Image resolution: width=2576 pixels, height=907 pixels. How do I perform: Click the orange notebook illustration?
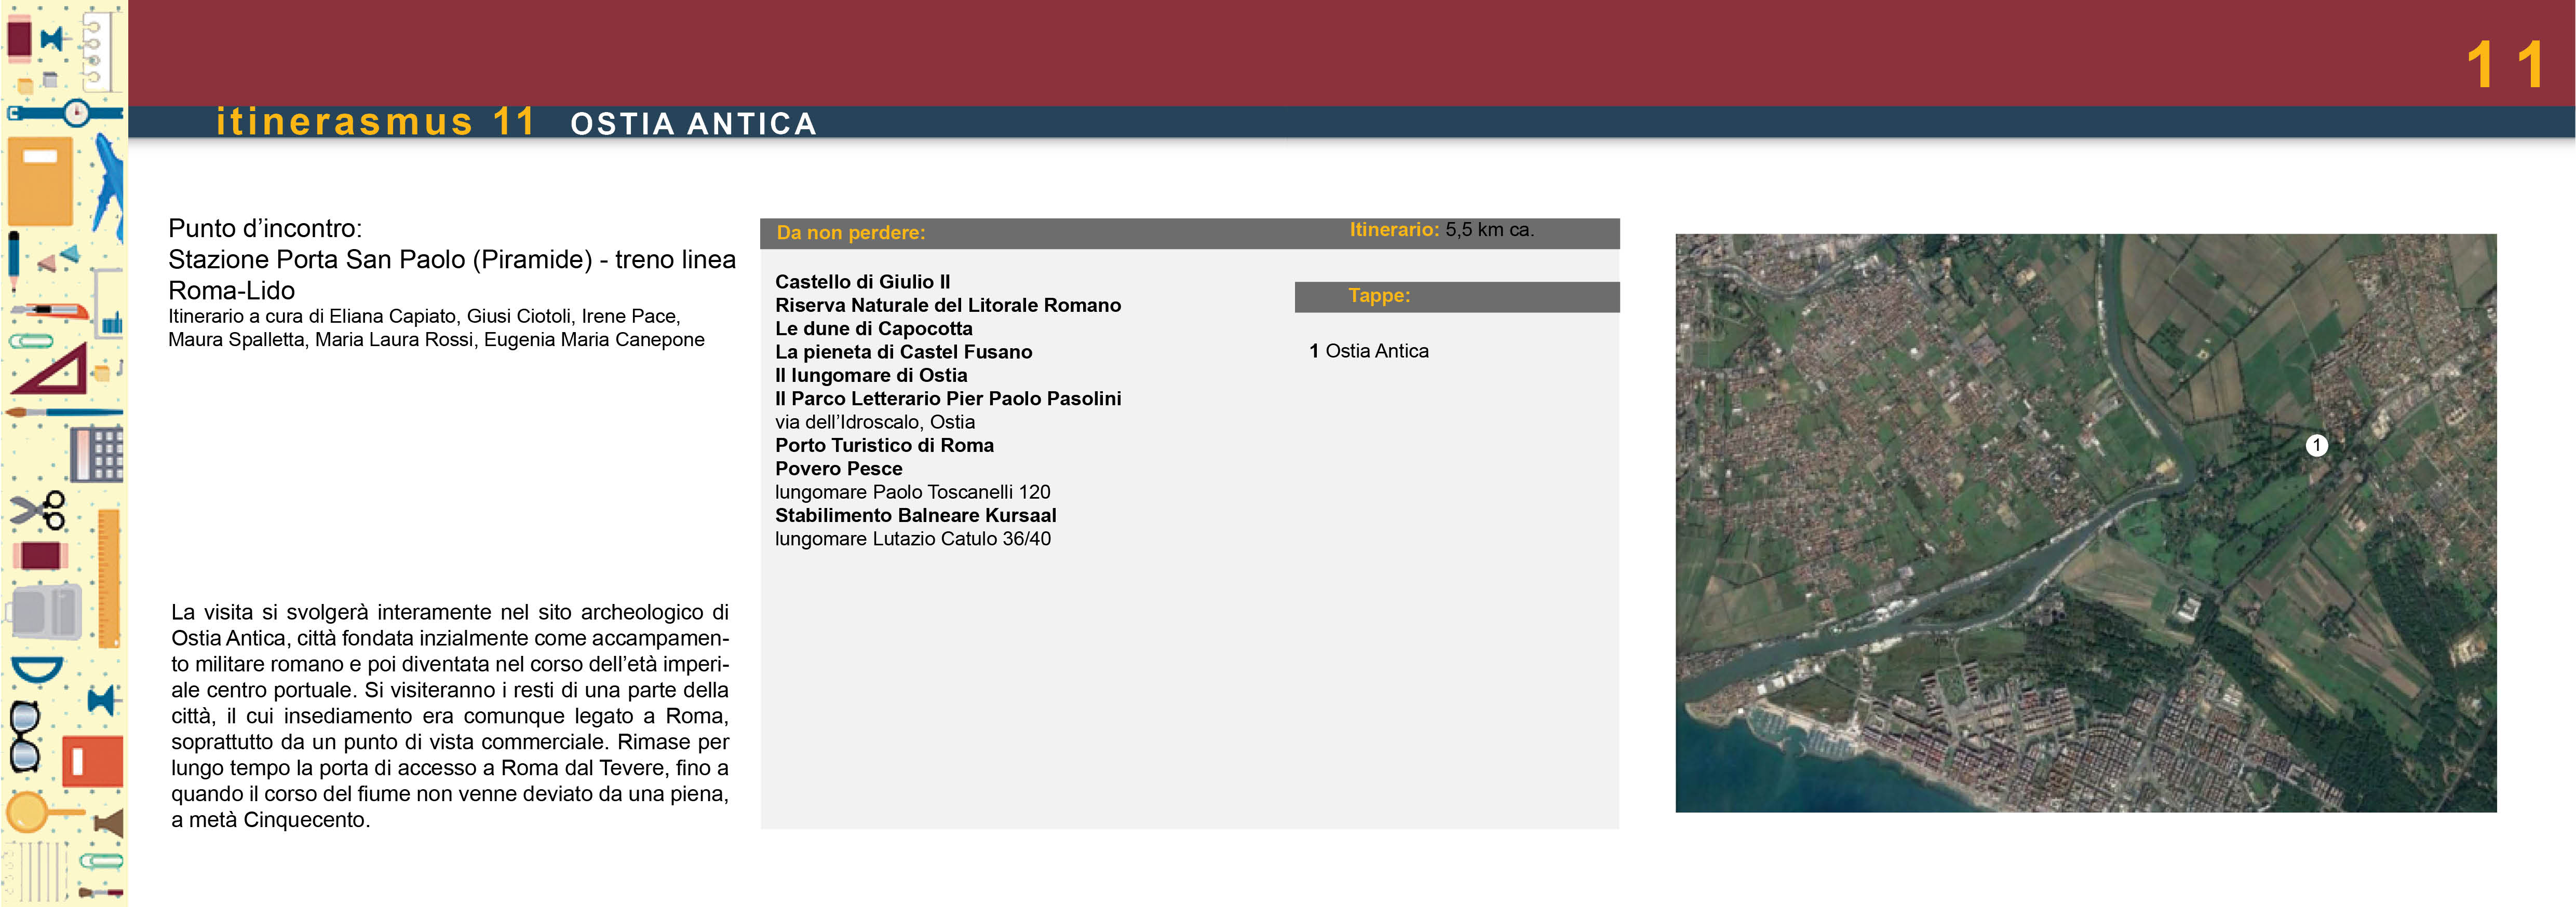[40, 181]
